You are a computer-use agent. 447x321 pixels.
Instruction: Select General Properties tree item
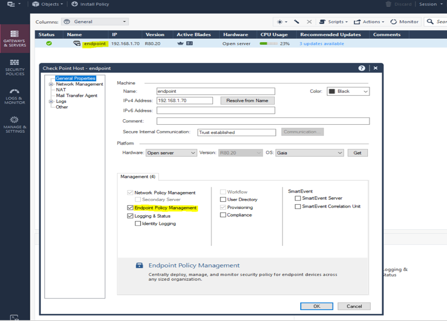(x=75, y=78)
